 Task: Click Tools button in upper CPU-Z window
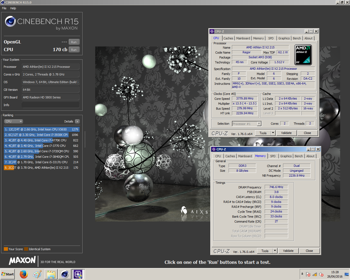point(263,133)
